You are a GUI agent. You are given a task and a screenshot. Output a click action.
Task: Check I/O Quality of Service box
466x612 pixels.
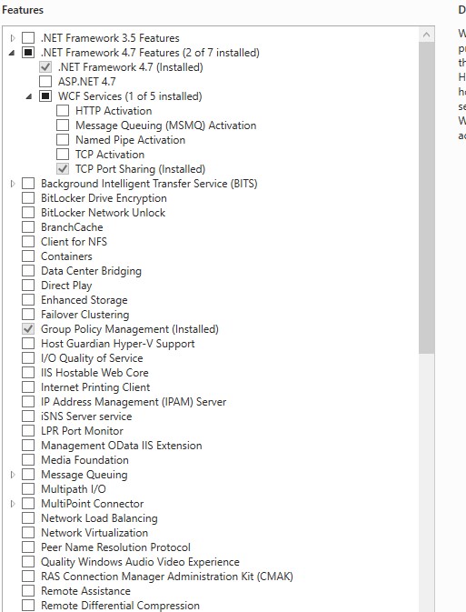28,358
